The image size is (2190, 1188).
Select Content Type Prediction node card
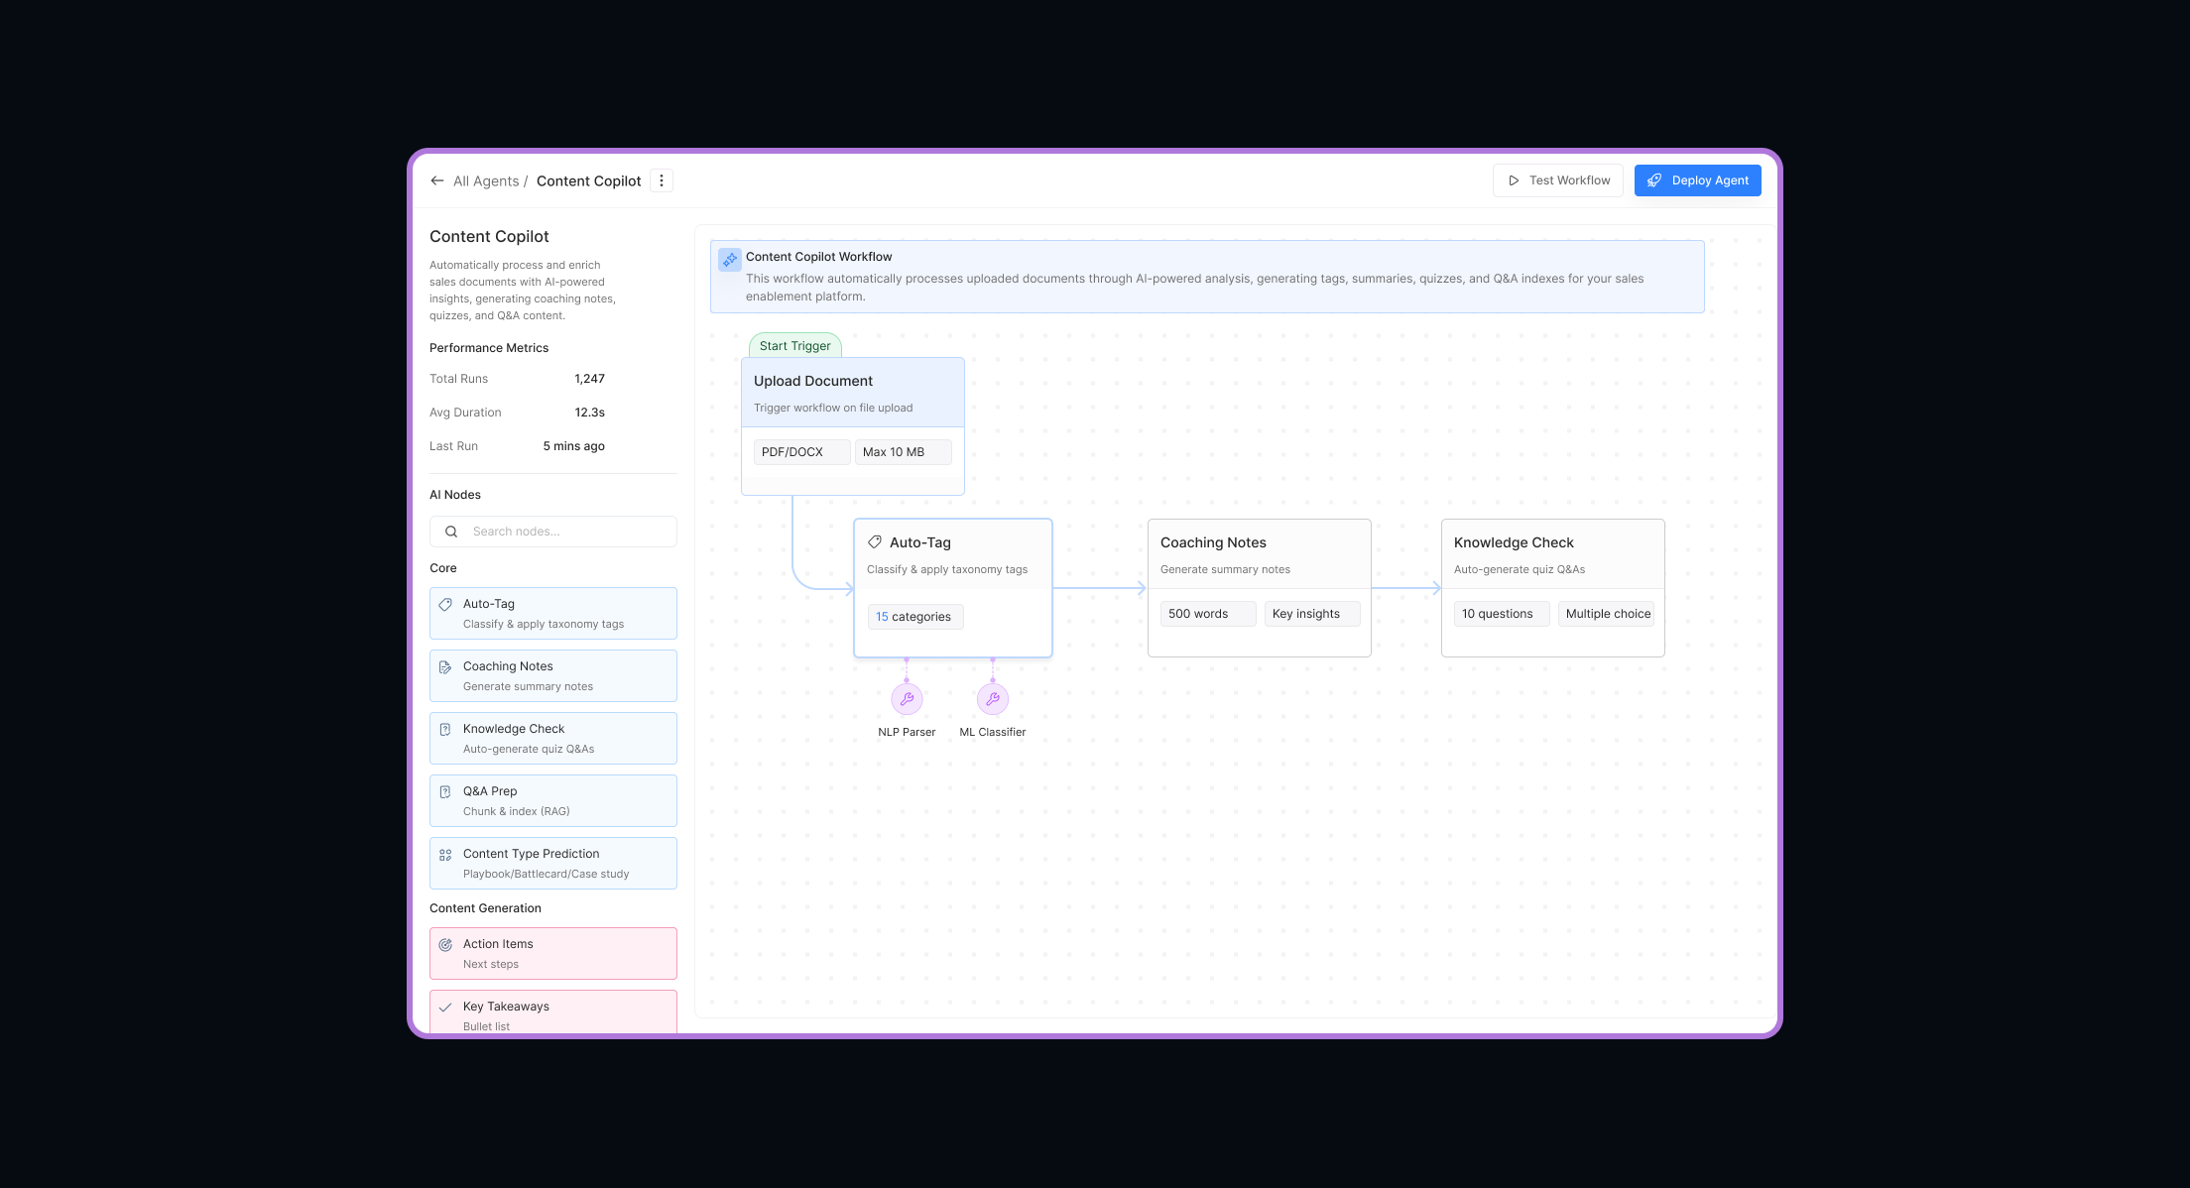(x=553, y=864)
